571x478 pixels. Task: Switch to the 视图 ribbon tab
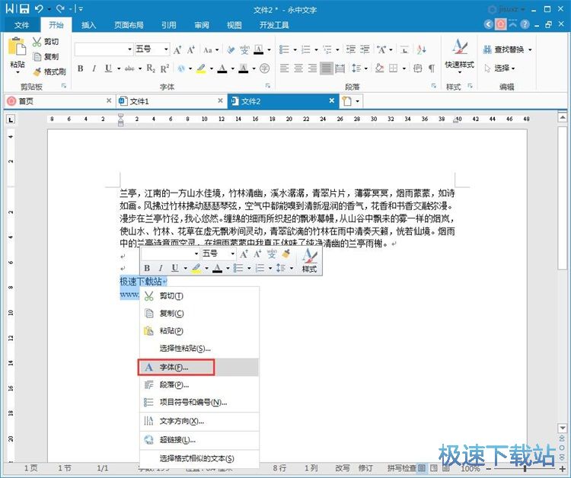click(234, 25)
